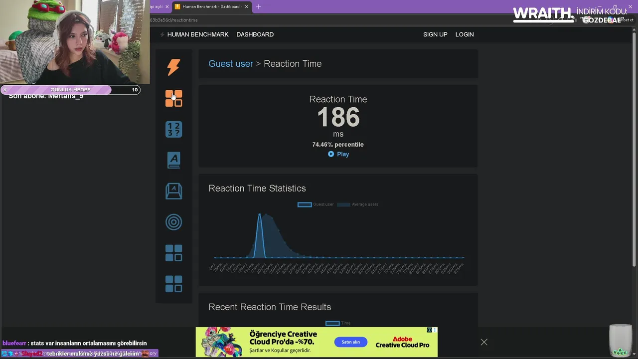
Task: Open the DASHBOARD nav item
Action: click(x=255, y=34)
